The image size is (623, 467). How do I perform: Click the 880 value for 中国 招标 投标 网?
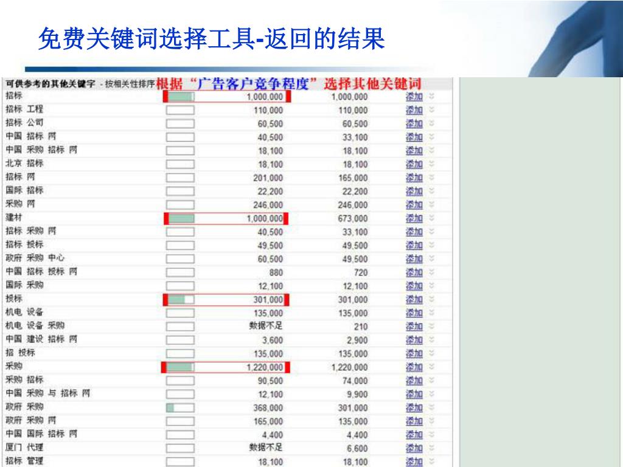pyautogui.click(x=276, y=272)
